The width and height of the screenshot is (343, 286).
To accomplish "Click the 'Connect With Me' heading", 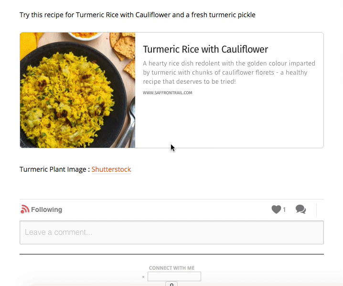I will [171, 268].
